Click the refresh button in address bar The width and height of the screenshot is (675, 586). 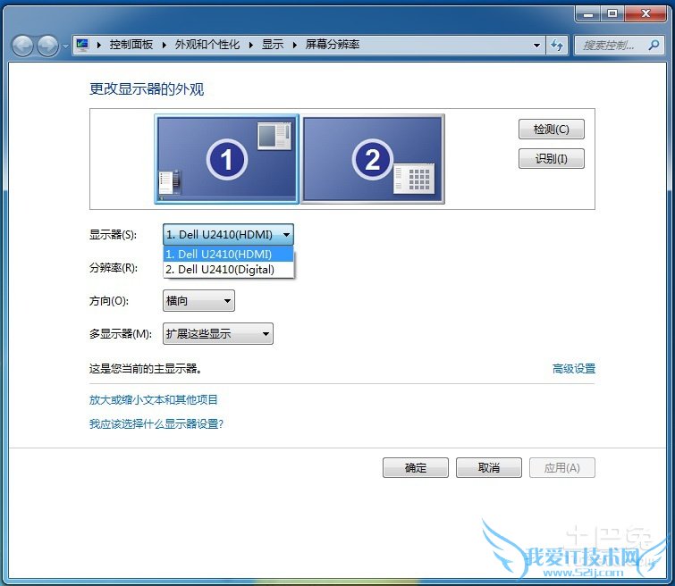(557, 45)
